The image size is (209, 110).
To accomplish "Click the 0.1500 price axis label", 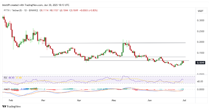I will point(200,53).
